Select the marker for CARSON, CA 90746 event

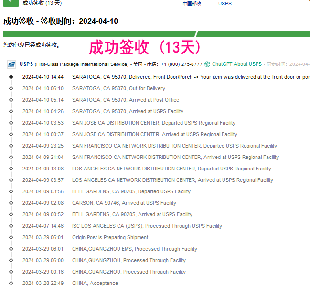tap(11, 203)
